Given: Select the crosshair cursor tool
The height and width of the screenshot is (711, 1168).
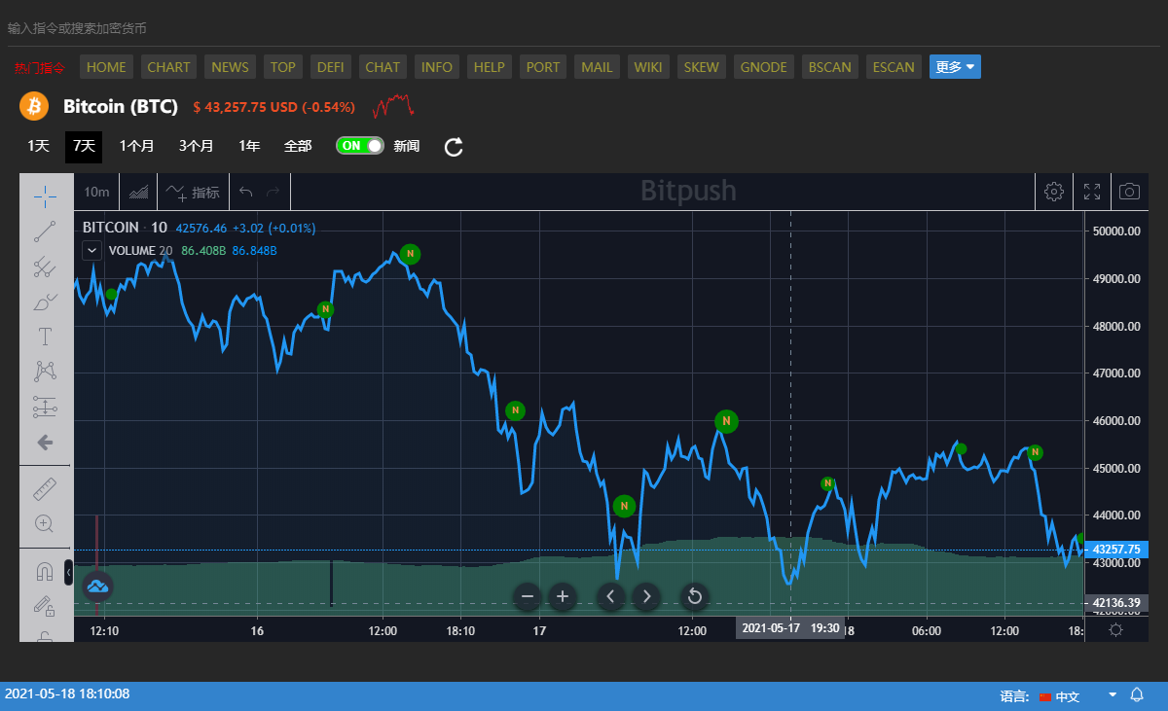Looking at the screenshot, I should coord(45,196).
